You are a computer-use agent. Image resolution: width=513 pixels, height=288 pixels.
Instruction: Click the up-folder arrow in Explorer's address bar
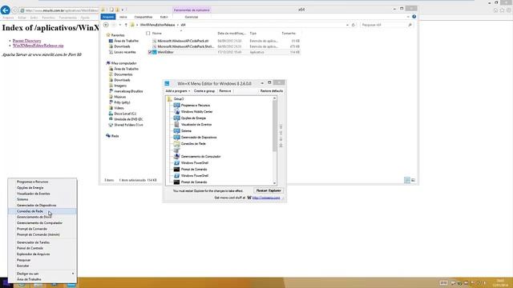click(x=126, y=25)
